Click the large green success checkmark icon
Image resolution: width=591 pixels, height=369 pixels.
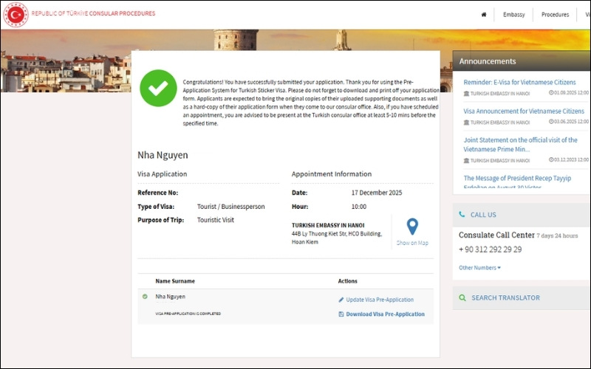pyautogui.click(x=158, y=88)
